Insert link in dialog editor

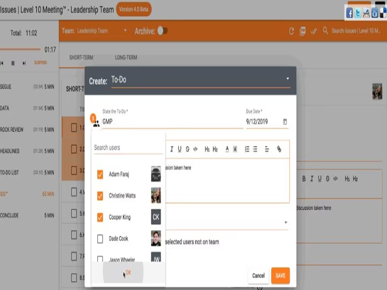tap(279, 149)
